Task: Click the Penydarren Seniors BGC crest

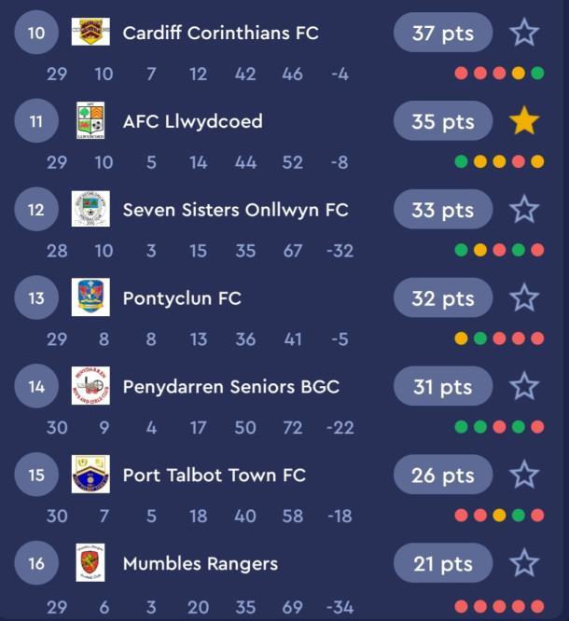Action: coord(90,385)
